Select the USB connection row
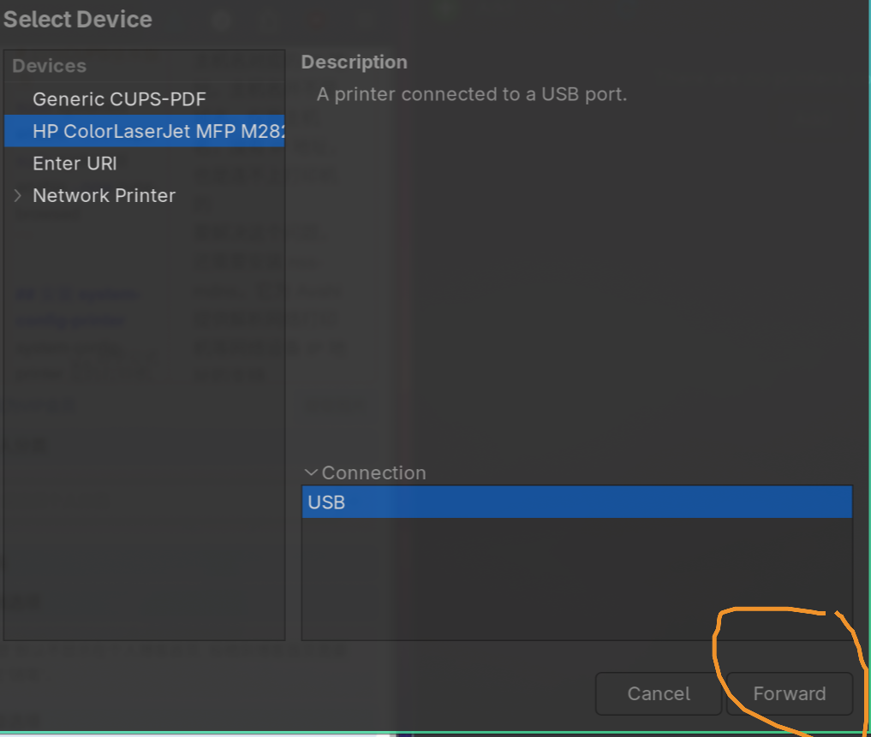 click(x=576, y=502)
